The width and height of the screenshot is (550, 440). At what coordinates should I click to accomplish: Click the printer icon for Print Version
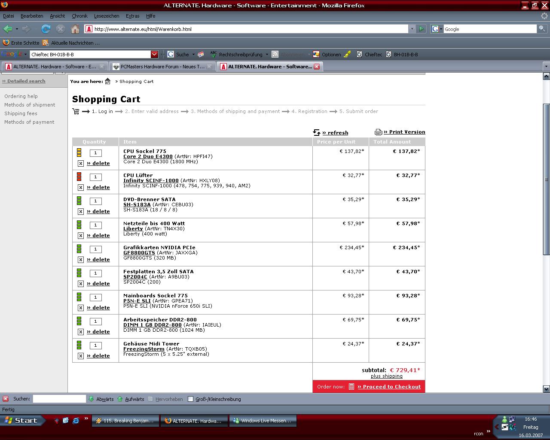[x=378, y=132]
